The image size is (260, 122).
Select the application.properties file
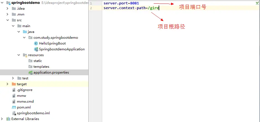click(x=51, y=72)
